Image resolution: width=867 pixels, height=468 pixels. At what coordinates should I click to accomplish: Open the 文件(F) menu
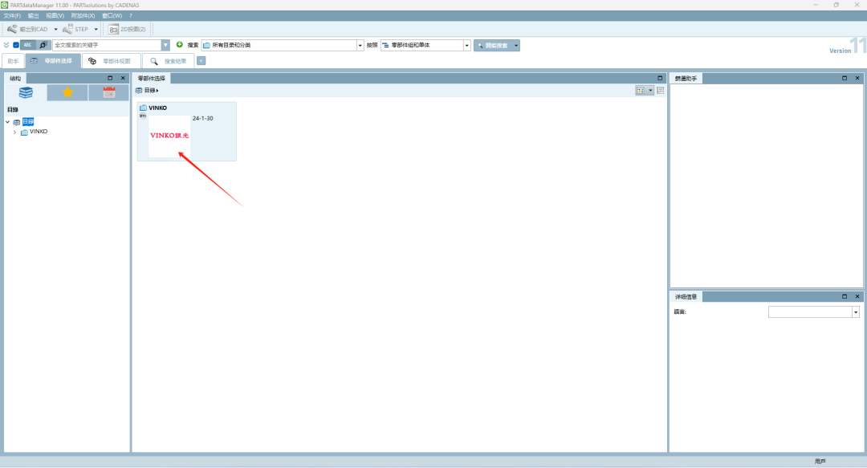pos(12,15)
